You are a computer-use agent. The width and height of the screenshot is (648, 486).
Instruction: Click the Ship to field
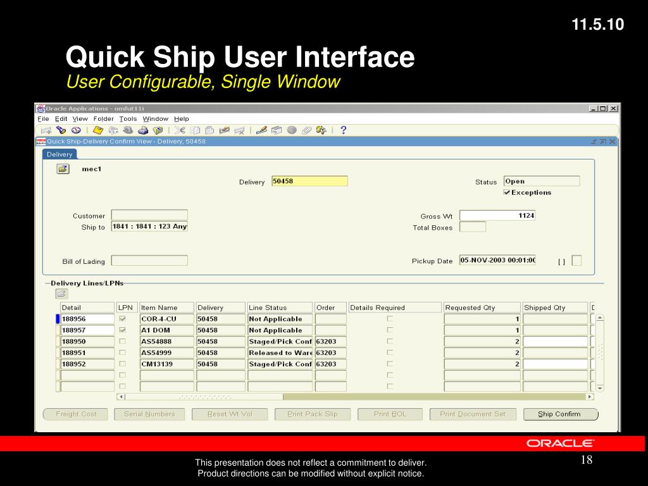149,226
